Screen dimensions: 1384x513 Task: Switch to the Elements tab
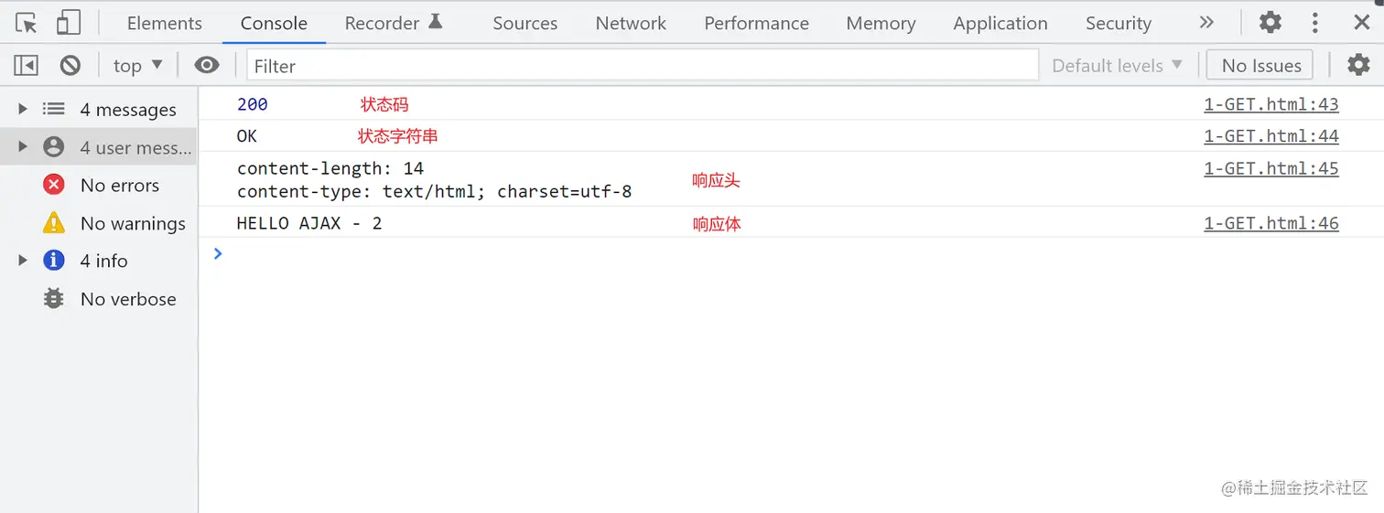165,23
